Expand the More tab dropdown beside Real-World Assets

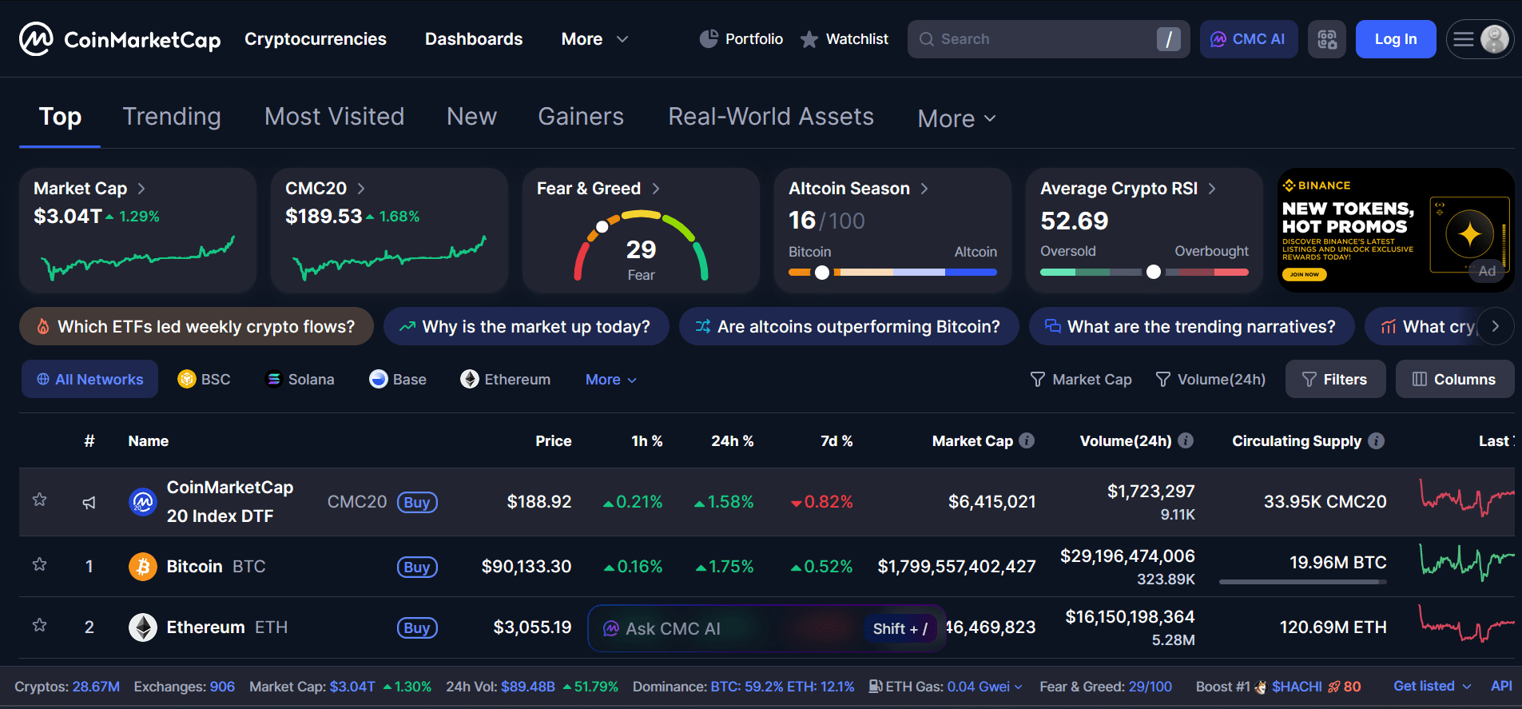coord(956,118)
